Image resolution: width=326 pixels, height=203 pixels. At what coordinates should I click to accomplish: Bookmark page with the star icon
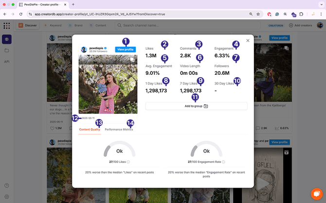[x=258, y=14]
